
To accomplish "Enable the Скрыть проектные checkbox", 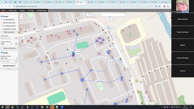I will tap(2, 23).
